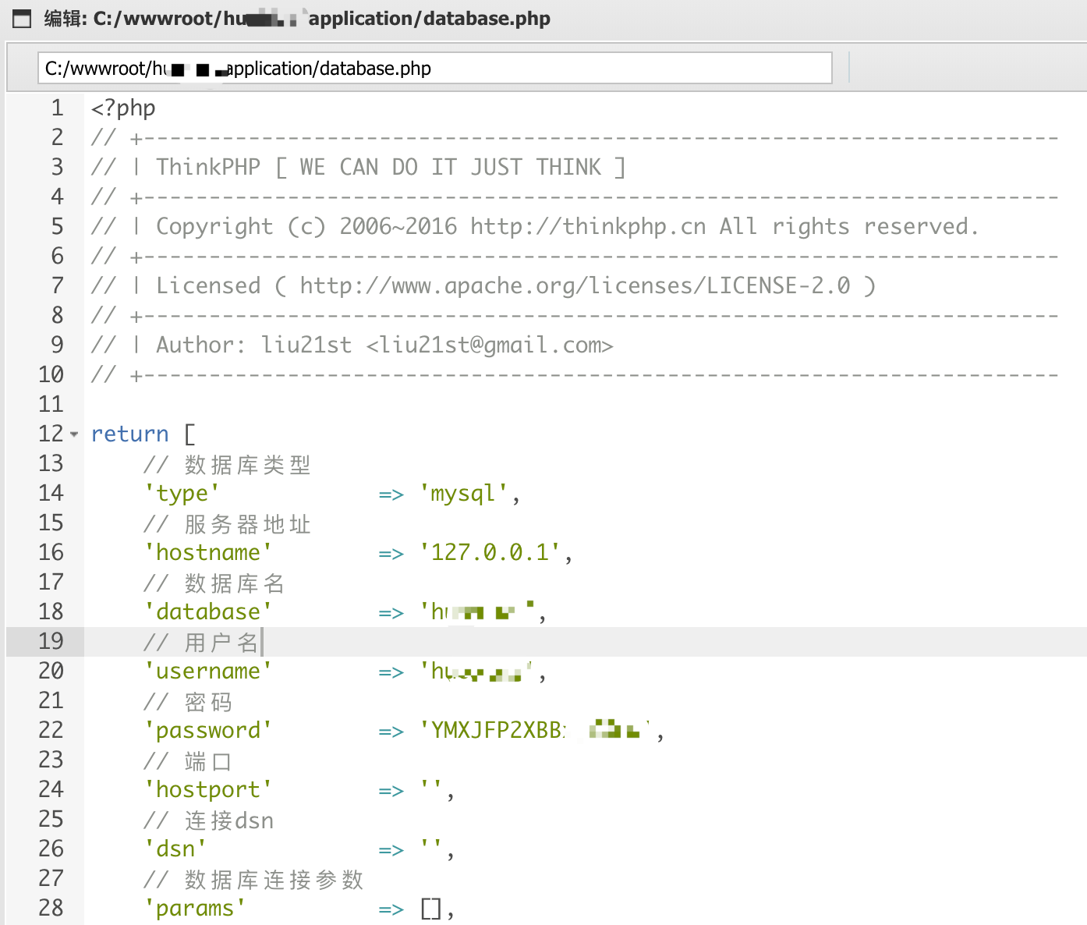Click the file path input field
Screen dimensions: 1087x925
[x=435, y=68]
